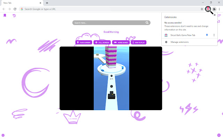Open More Games button
This screenshot has width=223, height=139.
point(121,42)
